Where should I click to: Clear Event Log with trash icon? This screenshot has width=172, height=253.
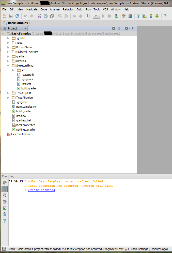pyautogui.click(x=5, y=214)
